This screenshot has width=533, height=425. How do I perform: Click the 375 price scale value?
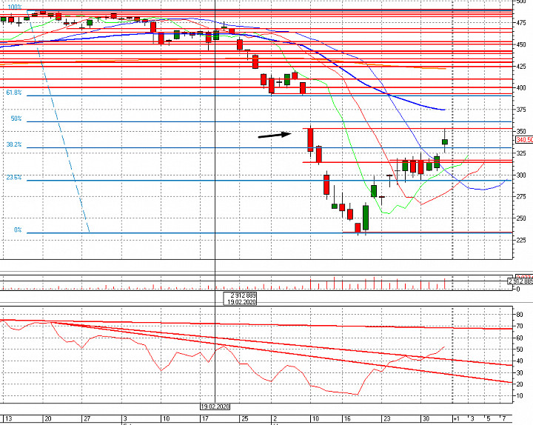click(520, 110)
